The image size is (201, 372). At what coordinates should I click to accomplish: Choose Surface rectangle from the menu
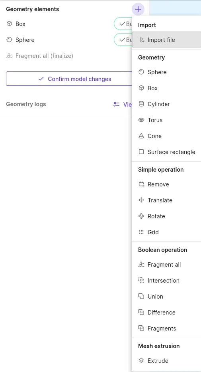tap(166, 152)
